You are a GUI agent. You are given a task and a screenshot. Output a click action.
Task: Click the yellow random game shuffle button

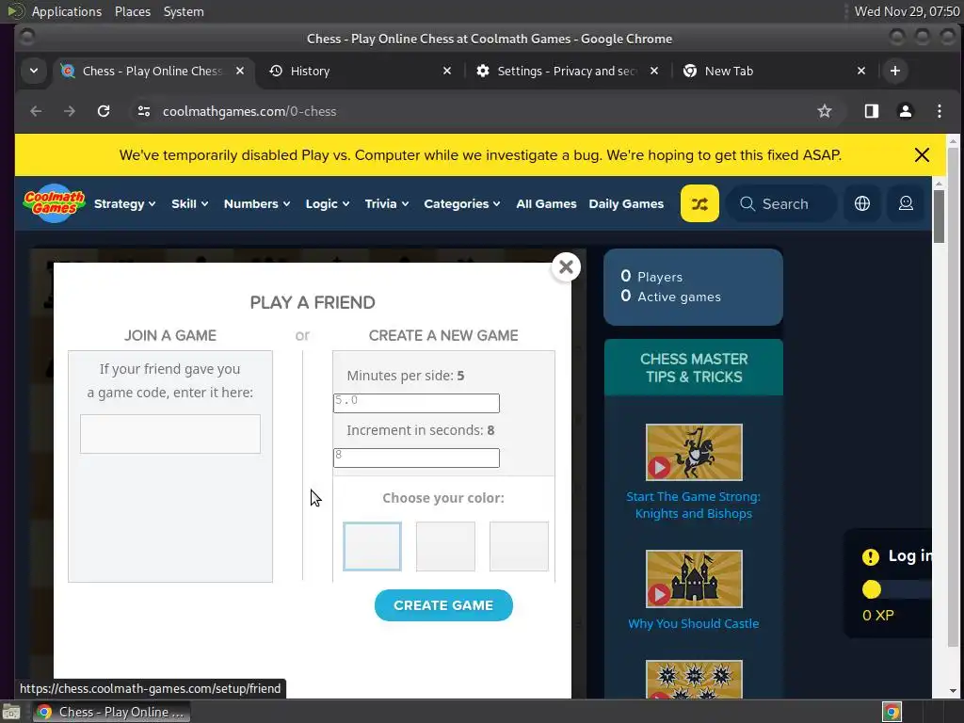click(699, 203)
